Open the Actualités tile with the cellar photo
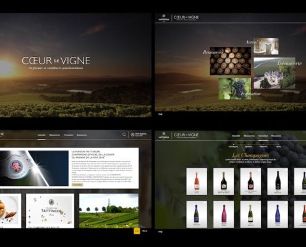The image size is (306, 247). pyautogui.click(x=266, y=46)
